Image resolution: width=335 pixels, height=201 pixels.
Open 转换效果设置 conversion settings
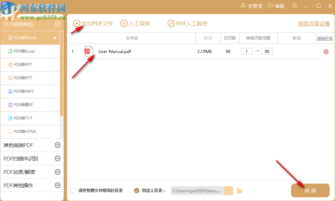[x=314, y=23]
